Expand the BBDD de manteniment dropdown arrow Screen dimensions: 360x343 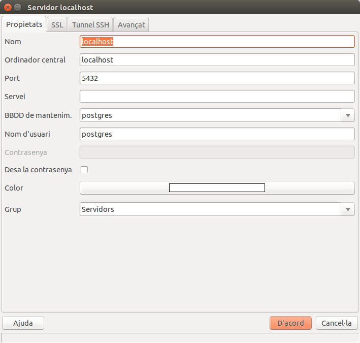348,115
